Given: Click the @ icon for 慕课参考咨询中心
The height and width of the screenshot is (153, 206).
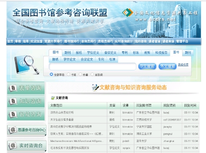Looking at the screenshot, I should pos(13,130).
